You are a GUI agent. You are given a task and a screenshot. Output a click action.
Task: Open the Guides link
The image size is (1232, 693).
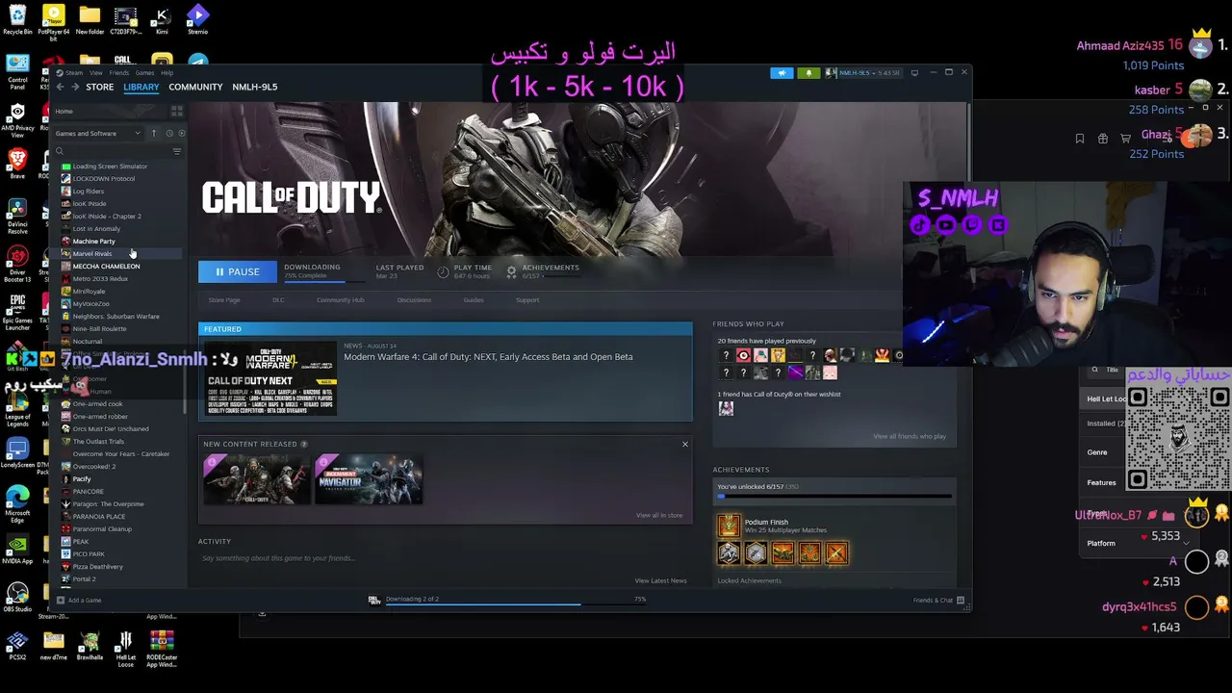point(474,300)
